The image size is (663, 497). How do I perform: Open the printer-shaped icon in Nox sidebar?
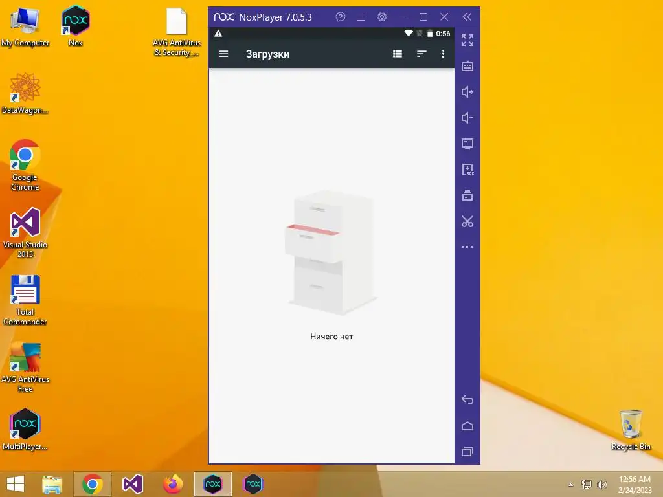tap(467, 195)
